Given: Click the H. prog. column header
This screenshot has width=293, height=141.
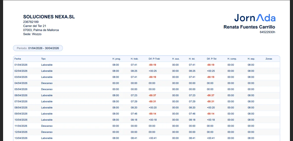Looking at the screenshot, I should click(117, 59).
